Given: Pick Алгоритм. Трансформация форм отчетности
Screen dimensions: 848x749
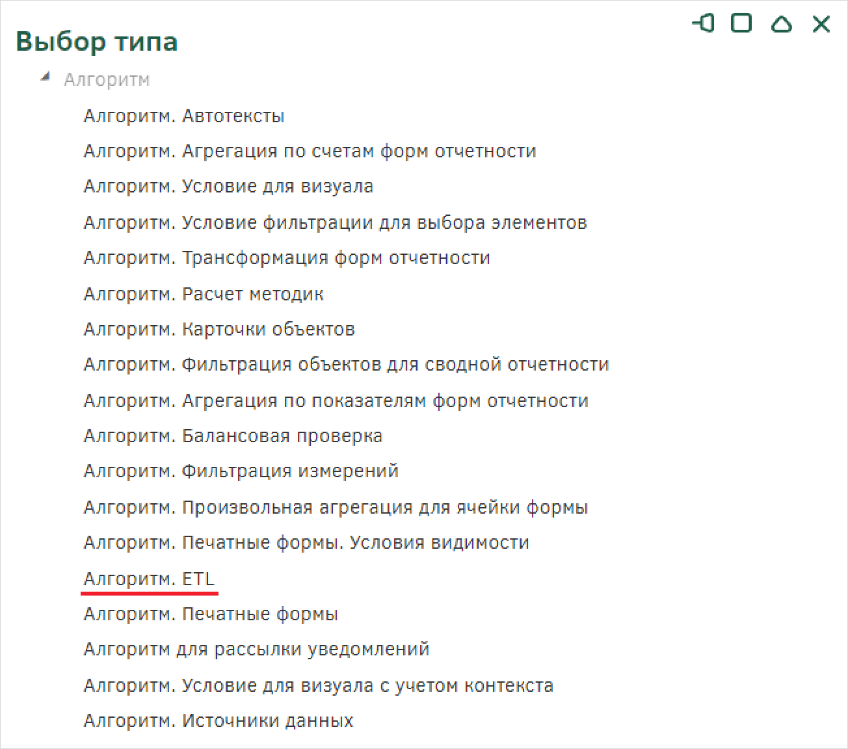Looking at the screenshot, I should (287, 258).
